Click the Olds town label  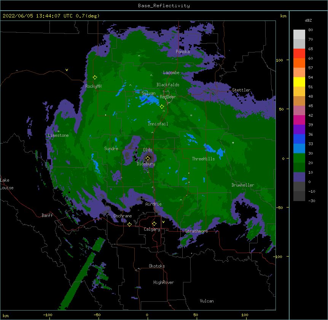[148, 150]
